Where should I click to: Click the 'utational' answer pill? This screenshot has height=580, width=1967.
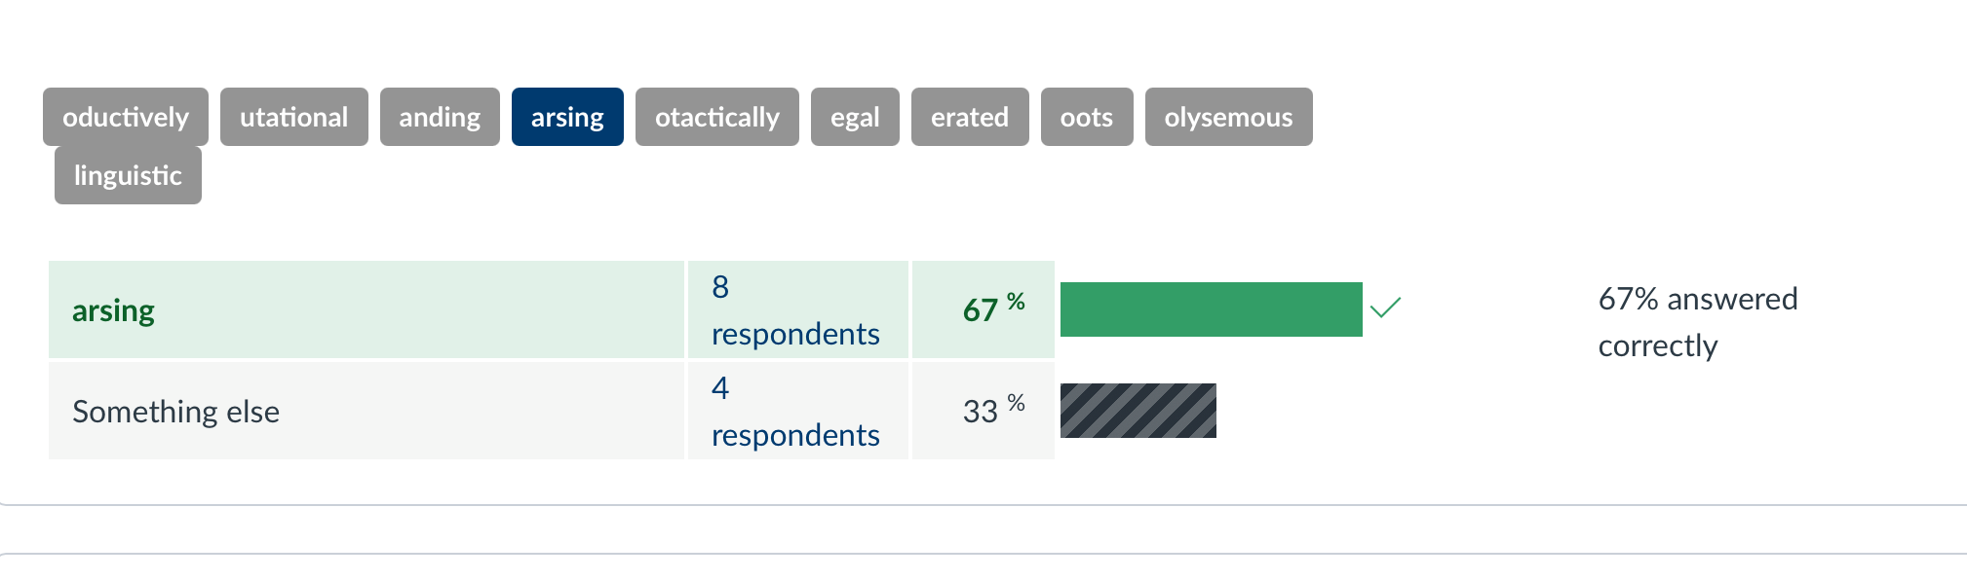pyautogui.click(x=293, y=117)
